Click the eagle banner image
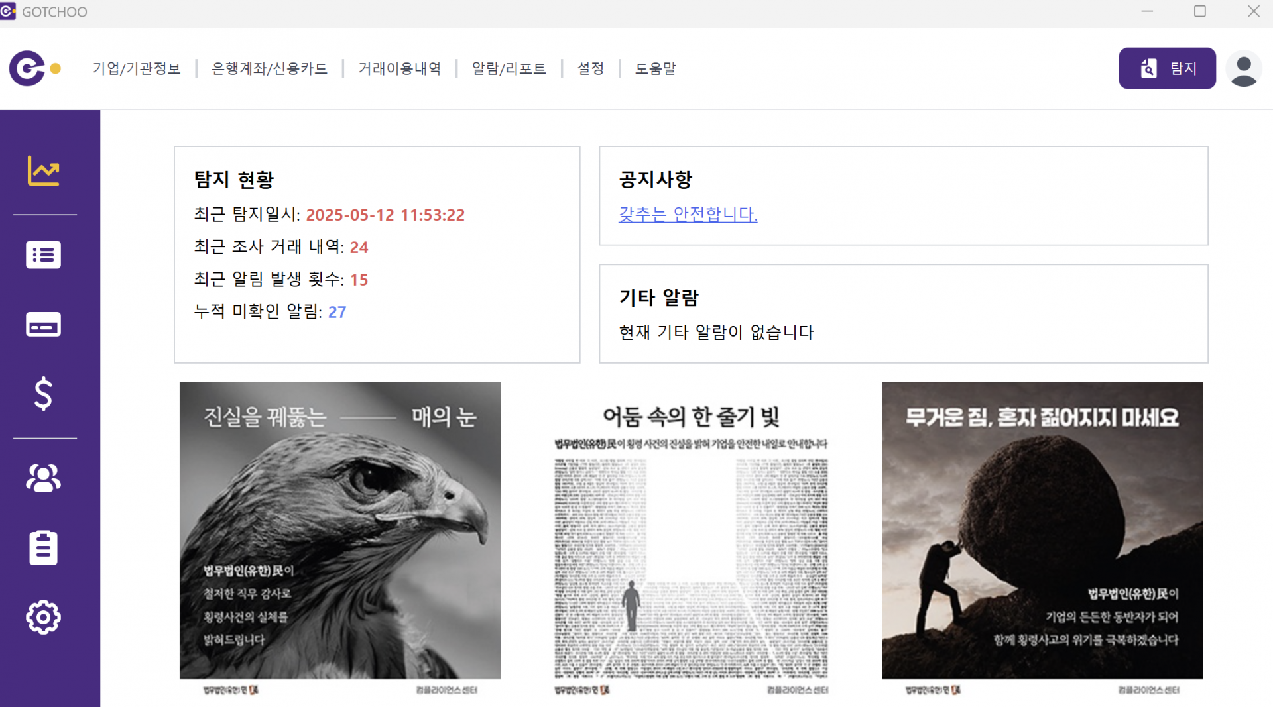 [340, 539]
